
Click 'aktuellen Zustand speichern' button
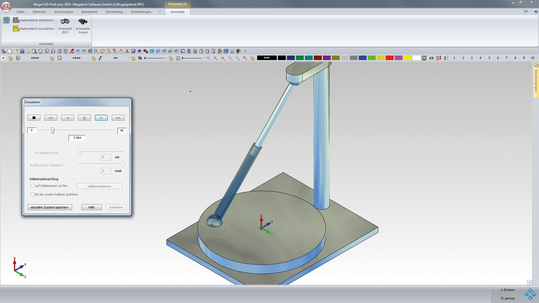(50, 207)
